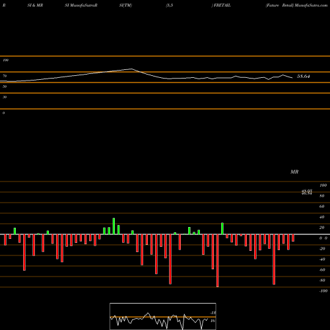Click the RSI axis label 70
Screen dimensions: 330x330
(x=5, y=76)
